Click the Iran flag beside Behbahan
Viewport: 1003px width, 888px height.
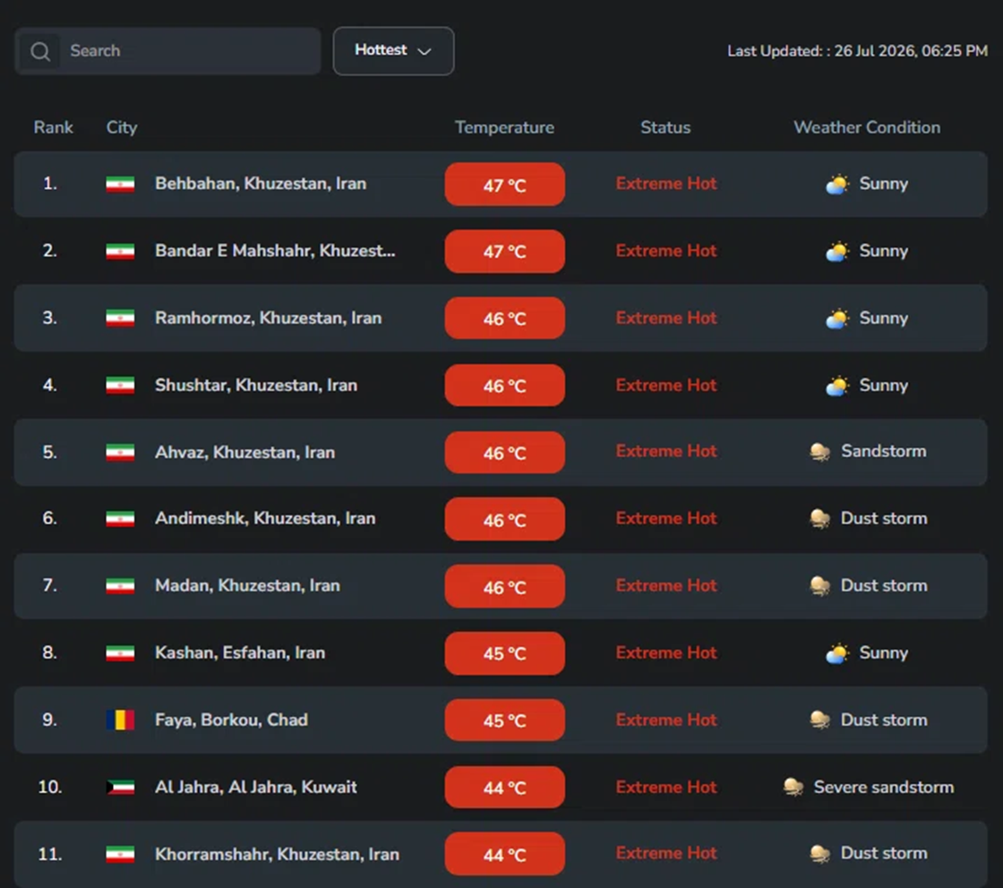tap(120, 185)
